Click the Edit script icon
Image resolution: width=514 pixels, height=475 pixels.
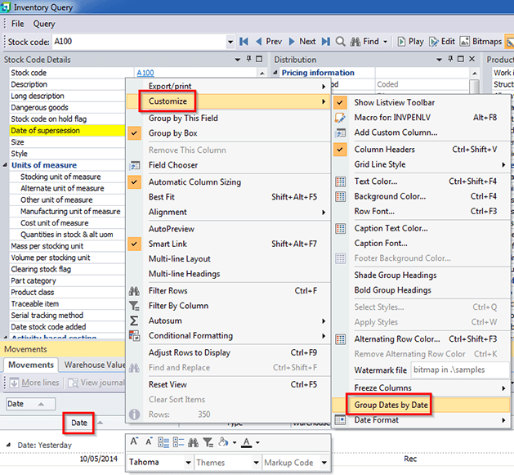[434, 42]
